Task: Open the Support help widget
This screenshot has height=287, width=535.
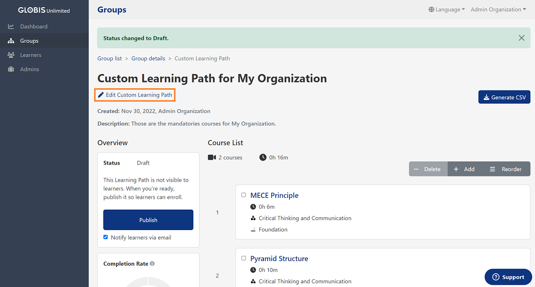Action: (x=508, y=277)
